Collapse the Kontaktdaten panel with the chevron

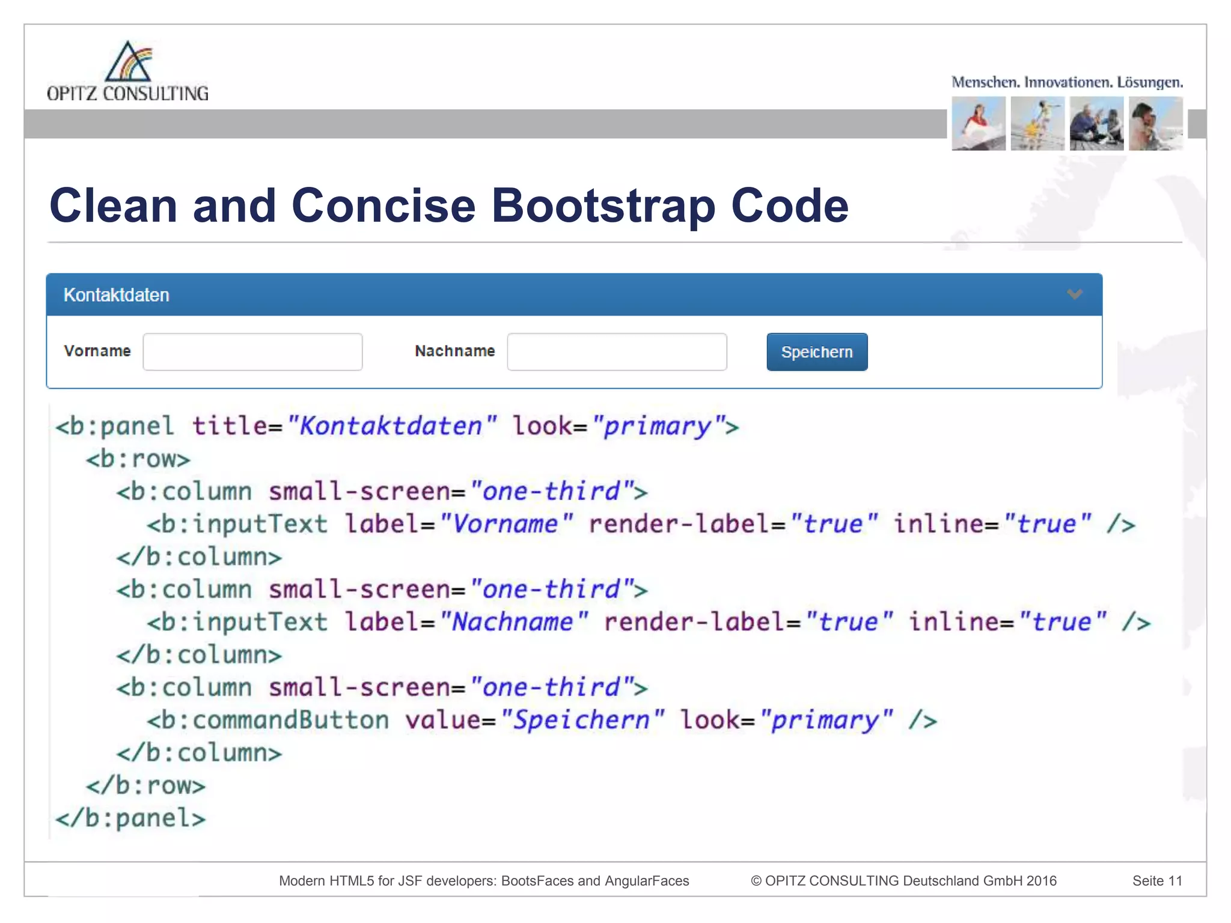(1075, 294)
